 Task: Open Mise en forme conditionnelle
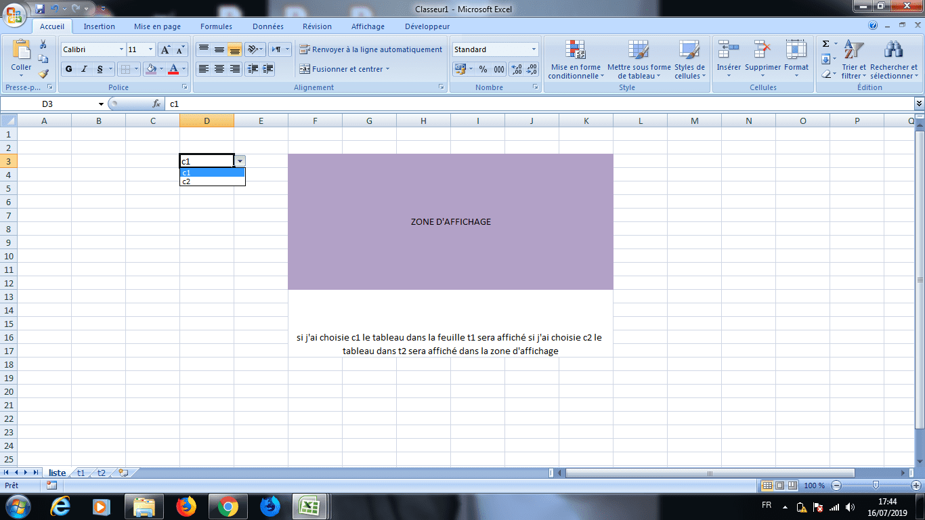(575, 60)
